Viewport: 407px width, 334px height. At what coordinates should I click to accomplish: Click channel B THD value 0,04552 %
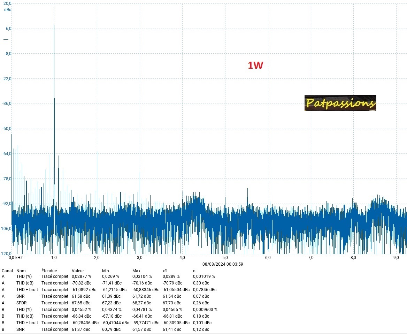pos(81,310)
